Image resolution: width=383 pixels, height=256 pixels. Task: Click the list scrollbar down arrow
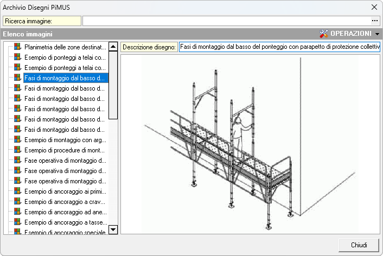(x=113, y=229)
